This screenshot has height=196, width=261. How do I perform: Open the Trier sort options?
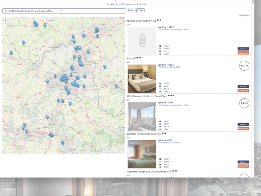click(x=140, y=10)
